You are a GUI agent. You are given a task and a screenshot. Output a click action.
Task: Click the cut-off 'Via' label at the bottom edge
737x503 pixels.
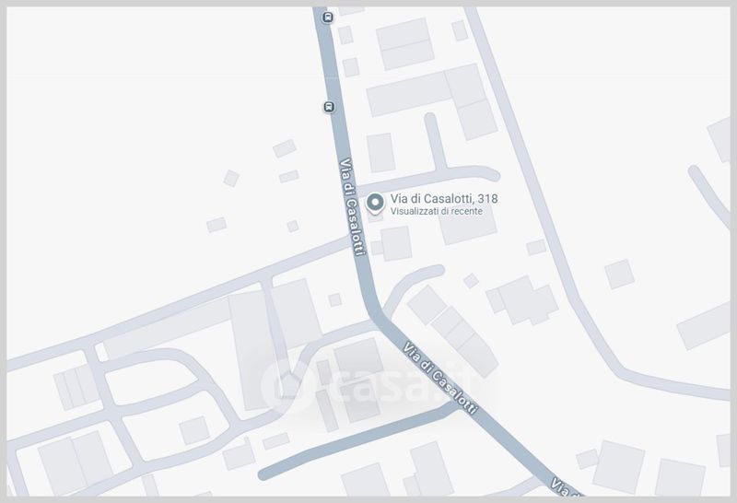click(566, 487)
